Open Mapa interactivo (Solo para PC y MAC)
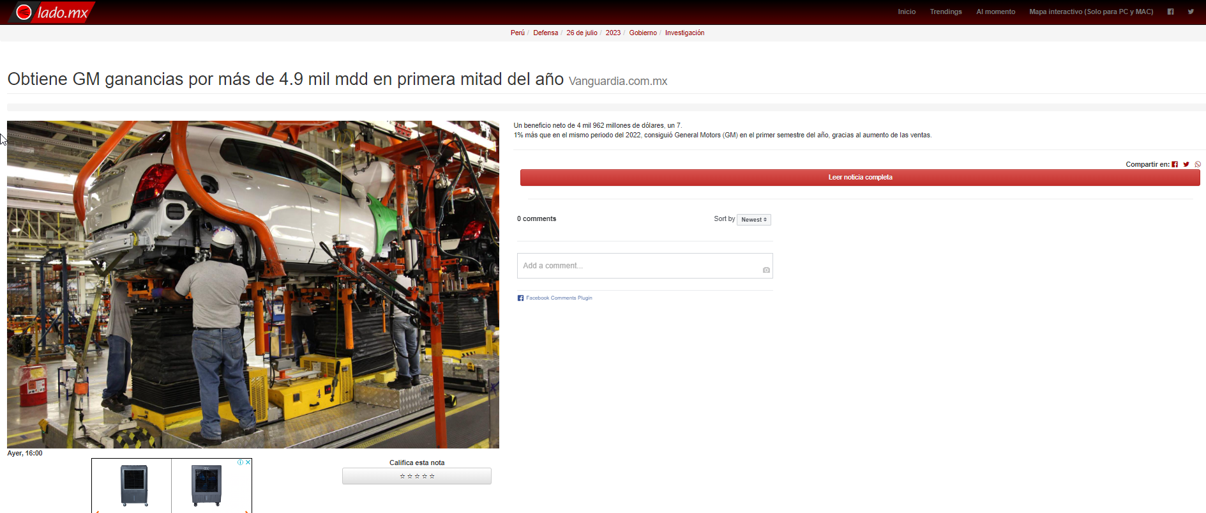The height and width of the screenshot is (513, 1206). click(x=1091, y=11)
